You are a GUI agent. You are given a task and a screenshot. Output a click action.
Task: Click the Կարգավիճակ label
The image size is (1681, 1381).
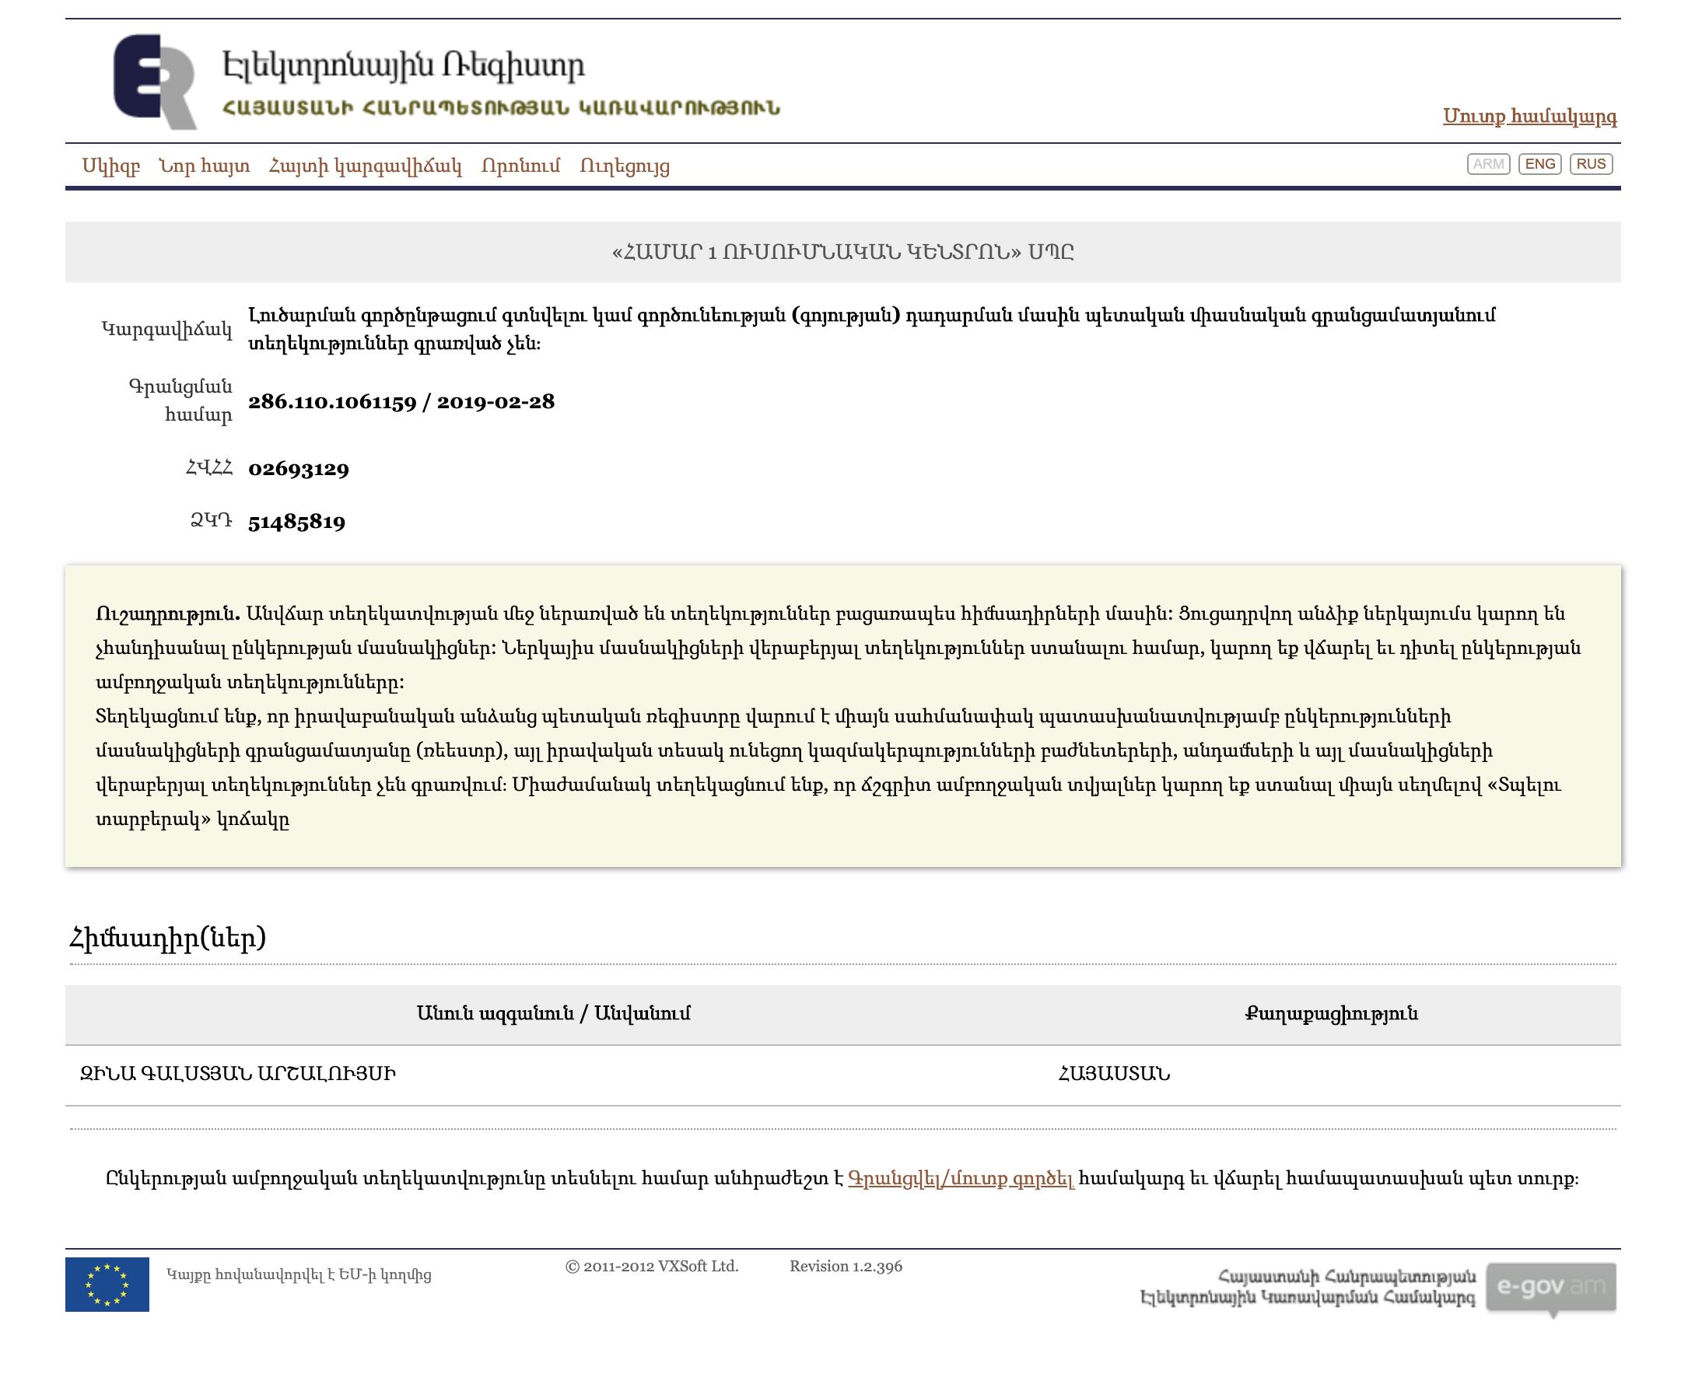tap(167, 330)
